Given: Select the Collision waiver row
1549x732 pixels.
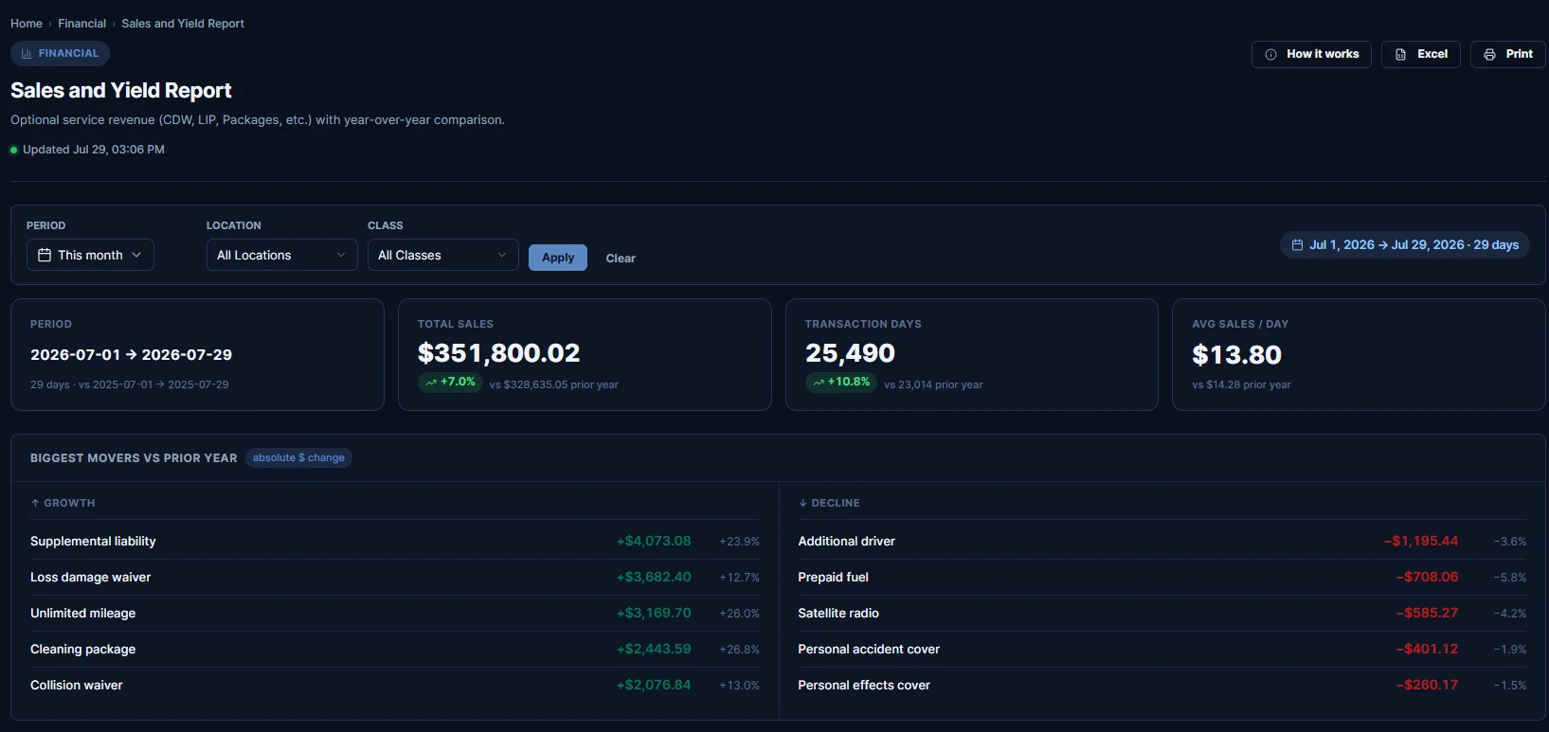Looking at the screenshot, I should 395,686.
